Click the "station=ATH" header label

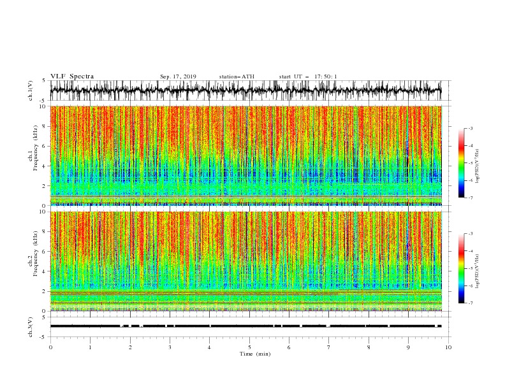pos(237,76)
